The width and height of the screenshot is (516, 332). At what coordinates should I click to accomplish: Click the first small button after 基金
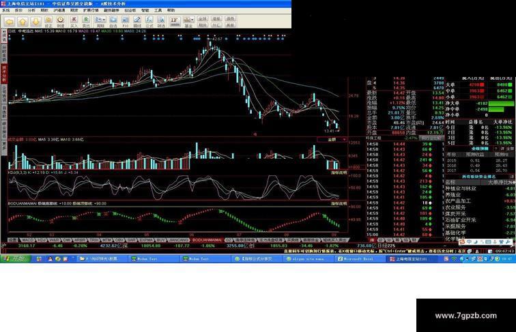tap(203, 18)
